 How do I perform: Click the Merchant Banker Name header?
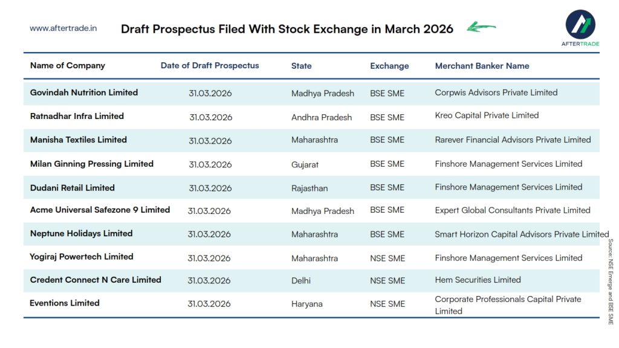[482, 66]
